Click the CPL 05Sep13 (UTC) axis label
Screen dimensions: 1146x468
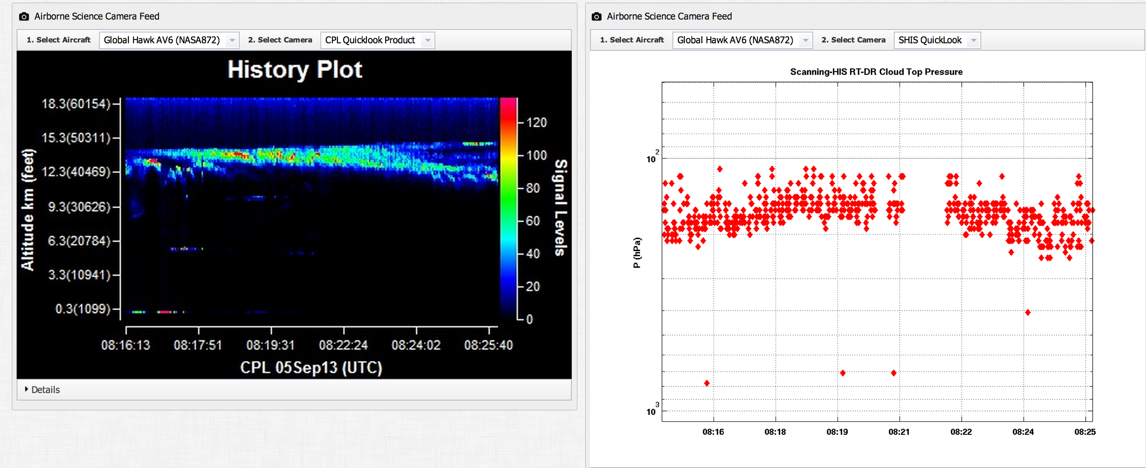311,368
